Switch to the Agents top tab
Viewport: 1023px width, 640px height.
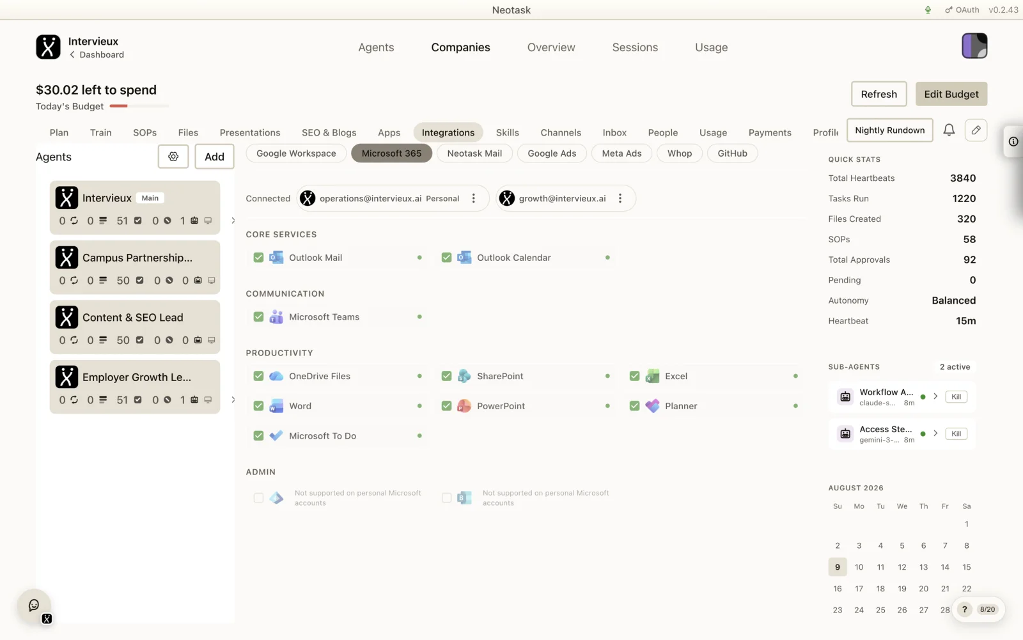pyautogui.click(x=376, y=47)
